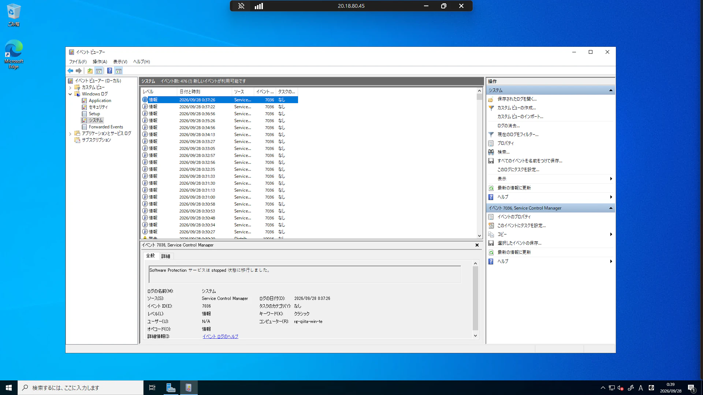
Task: Expand the コピー submenu arrow
Action: tap(611, 234)
